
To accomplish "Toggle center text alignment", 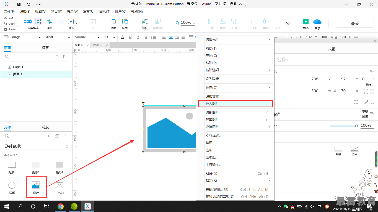I will coord(171,37).
